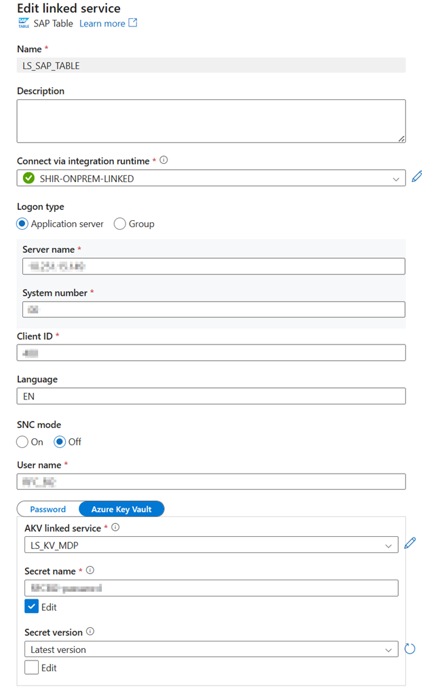Click the SAP Table icon in header
Screen dimensions: 422x689
24,23
